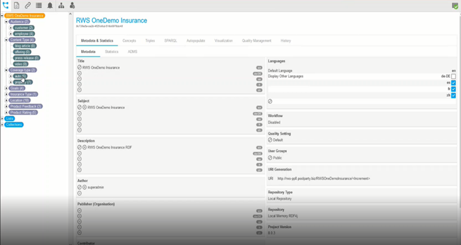Screen dimensions: 461x245
Task: Enable the de-DE display language checkbox
Action: [x=453, y=77]
